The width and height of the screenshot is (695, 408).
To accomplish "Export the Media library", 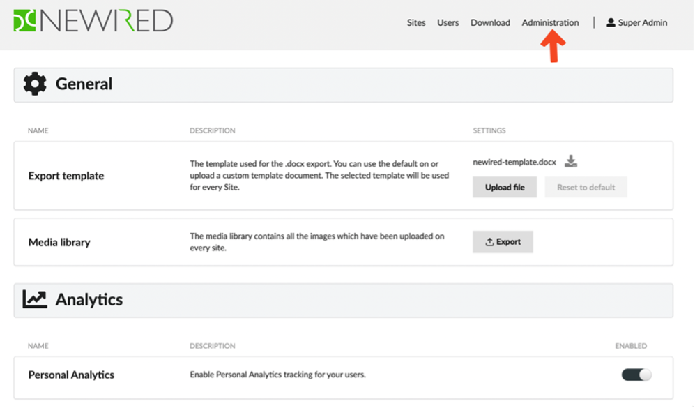I will click(x=503, y=242).
